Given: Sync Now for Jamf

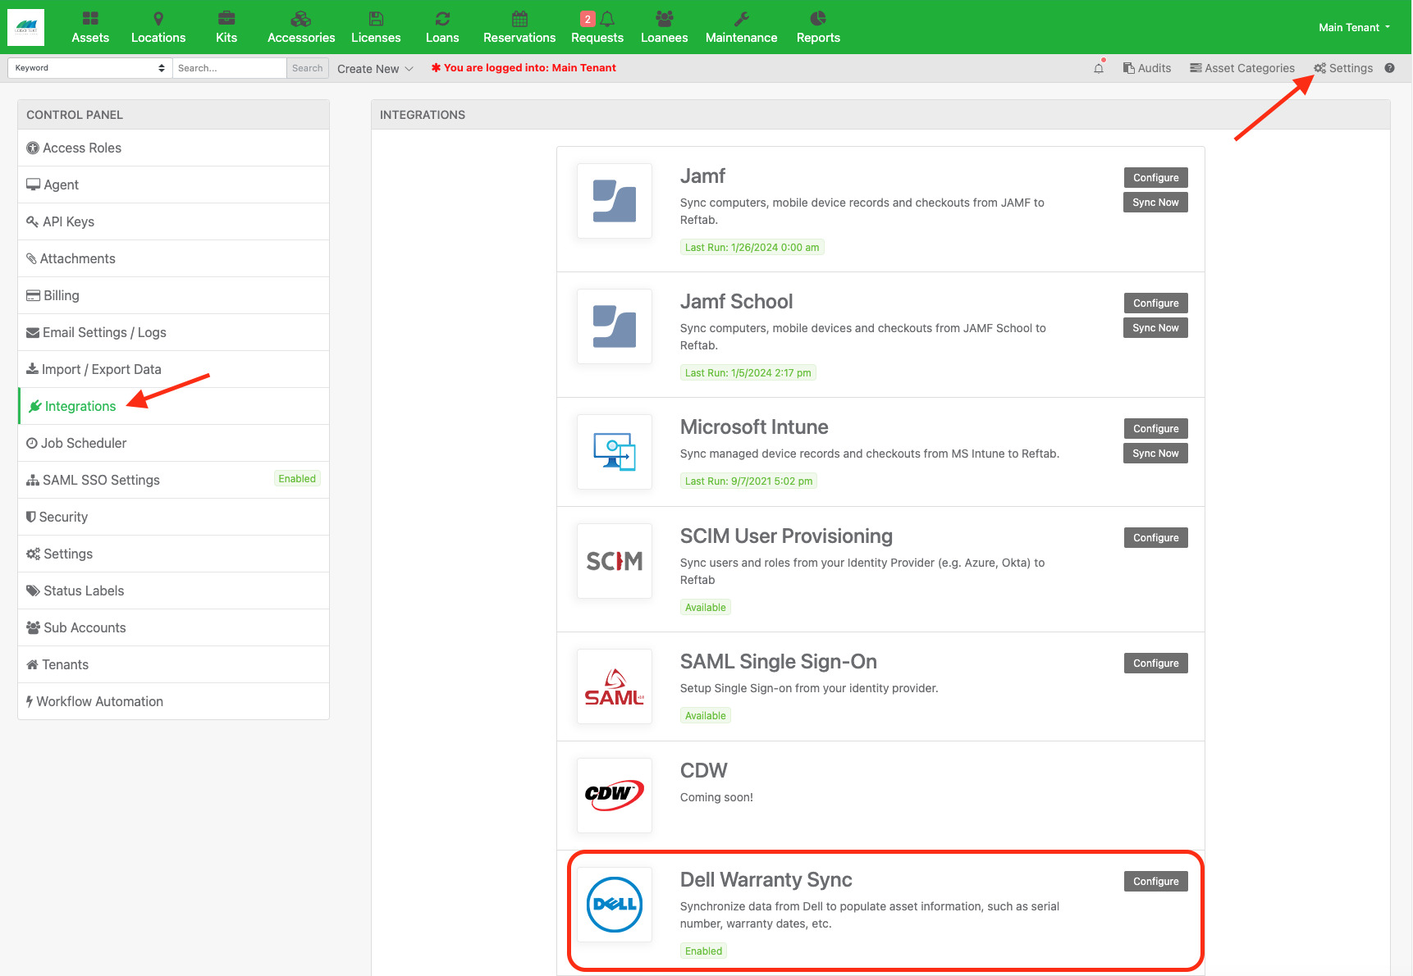Looking at the screenshot, I should click(x=1155, y=203).
